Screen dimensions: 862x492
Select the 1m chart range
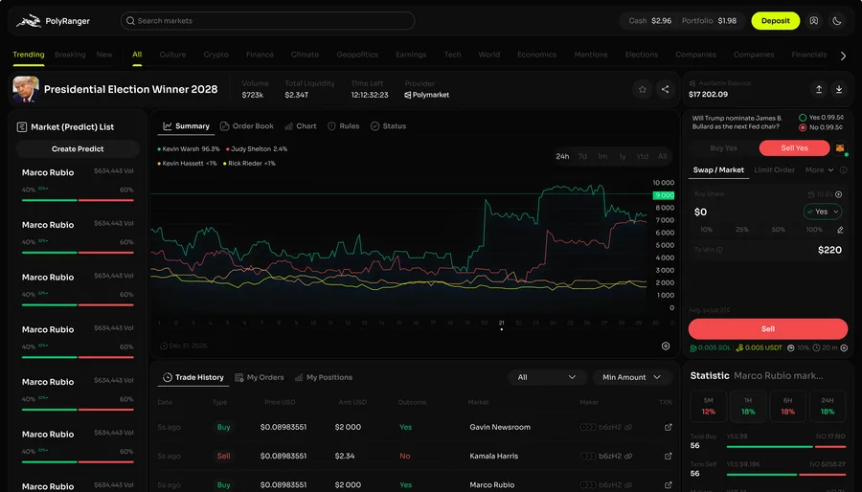coord(602,156)
